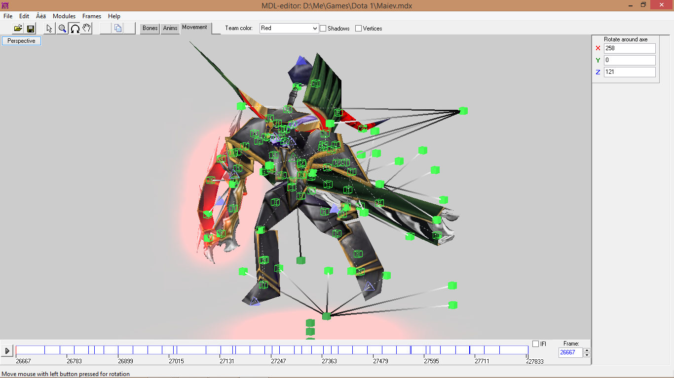Image resolution: width=674 pixels, height=378 pixels.
Task: Click the Perspective view button
Action: pos(21,41)
